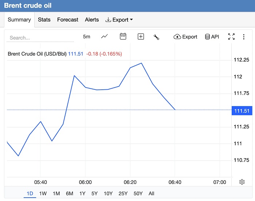Open chart settings gear icon

(x=242, y=182)
